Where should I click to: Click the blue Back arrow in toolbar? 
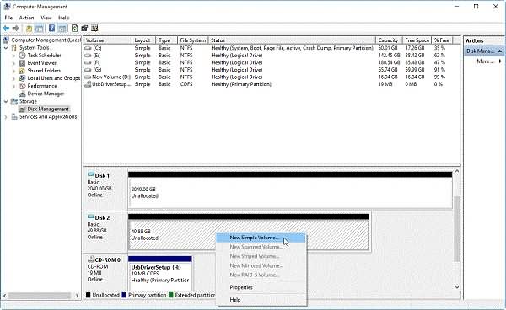pyautogui.click(x=6, y=29)
